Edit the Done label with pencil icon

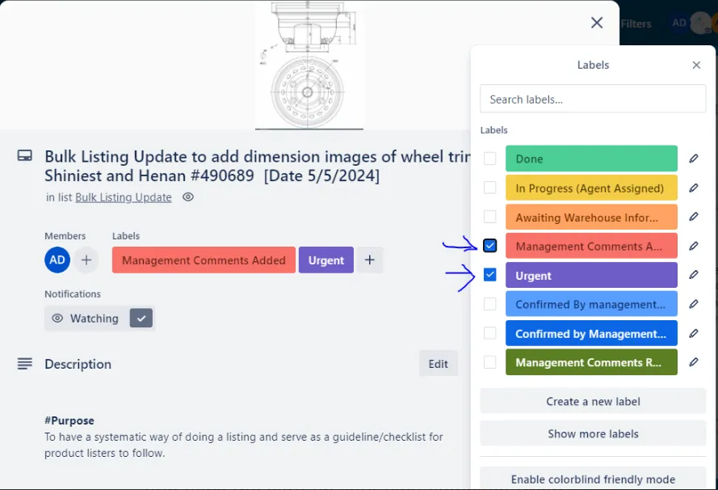[x=693, y=158]
